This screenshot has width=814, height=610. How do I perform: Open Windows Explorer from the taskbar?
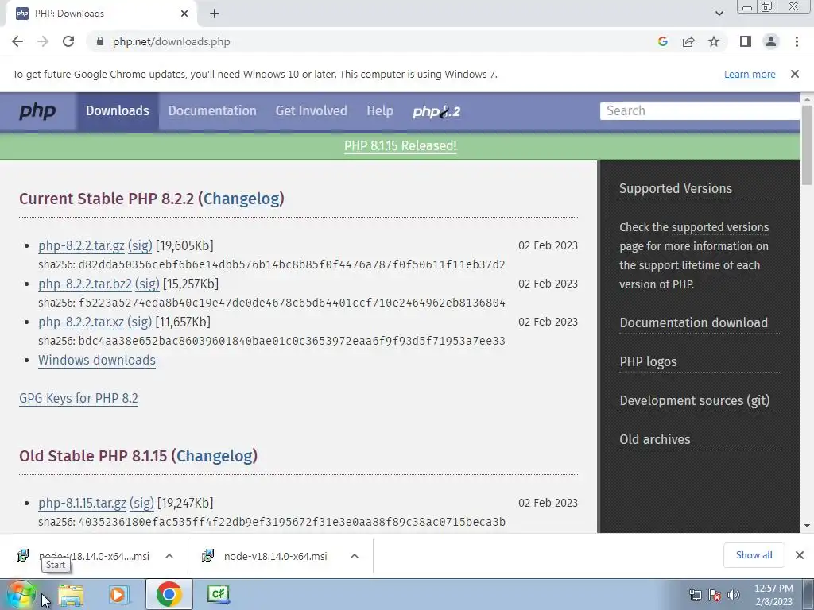point(71,595)
